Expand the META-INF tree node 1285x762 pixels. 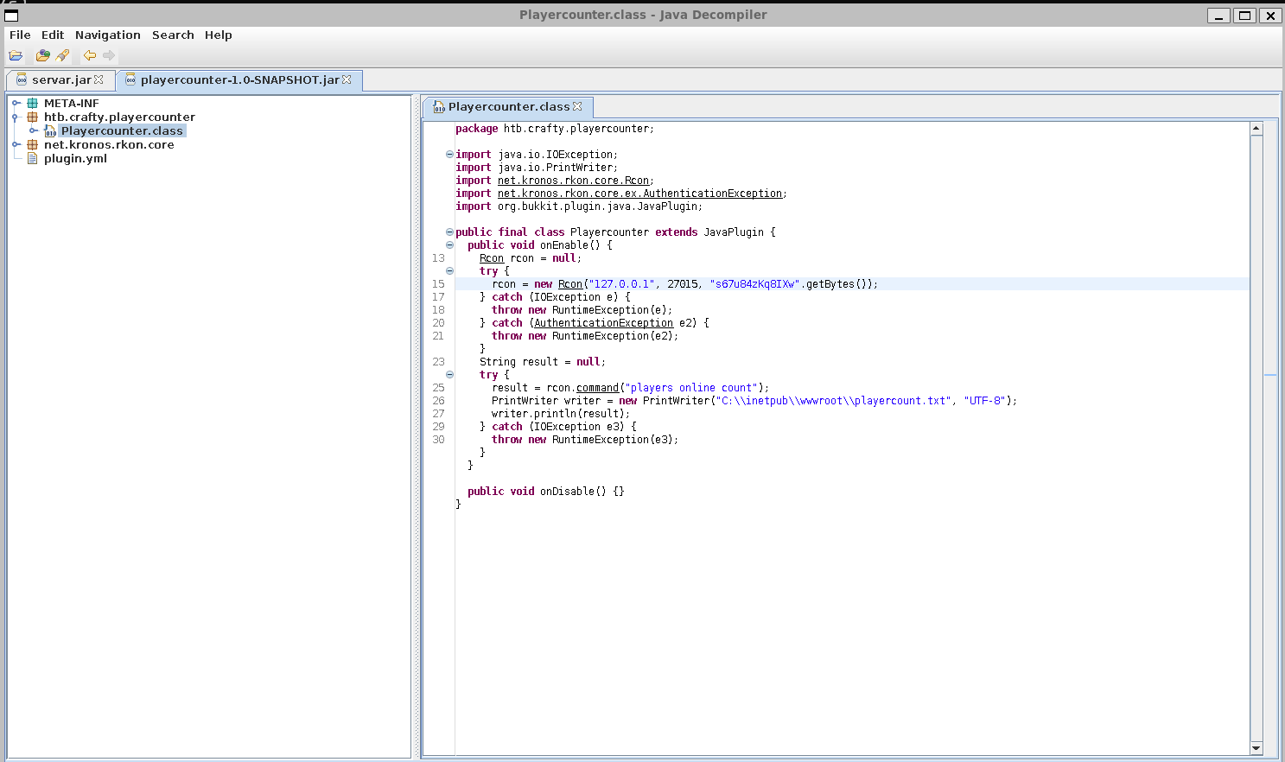tap(16, 104)
